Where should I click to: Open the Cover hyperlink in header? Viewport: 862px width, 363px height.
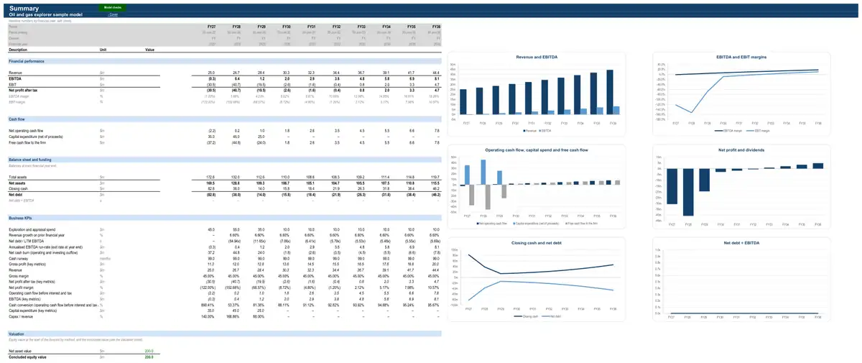click(x=113, y=14)
